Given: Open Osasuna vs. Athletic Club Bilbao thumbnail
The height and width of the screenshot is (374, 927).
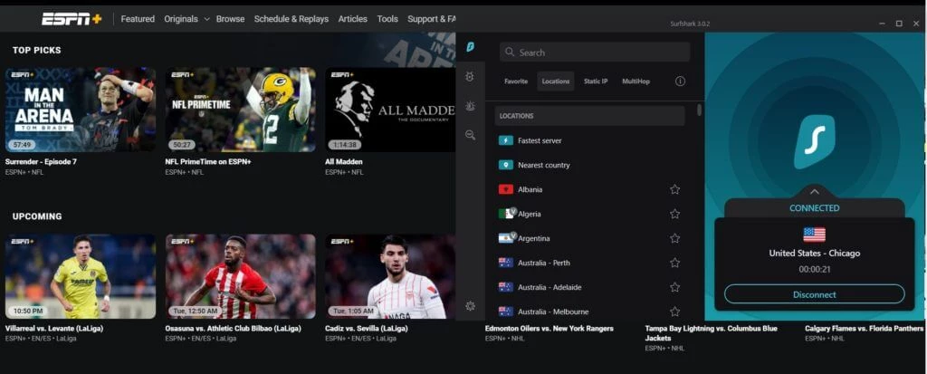Looking at the screenshot, I should point(240,276).
